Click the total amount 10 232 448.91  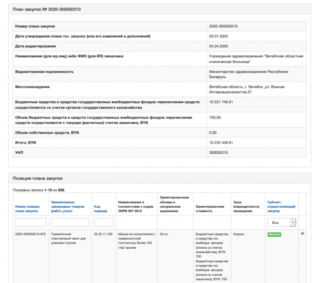(x=221, y=142)
